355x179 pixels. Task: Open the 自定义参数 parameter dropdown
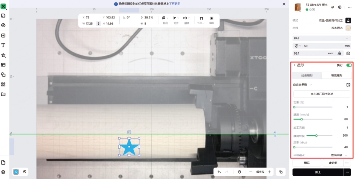pos(302,85)
